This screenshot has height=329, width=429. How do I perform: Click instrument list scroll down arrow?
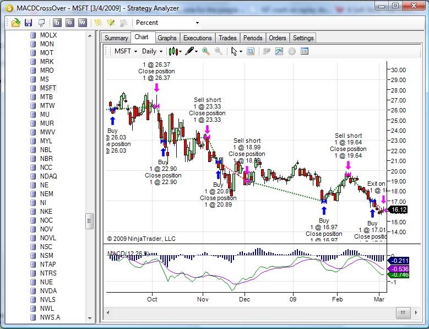90,318
